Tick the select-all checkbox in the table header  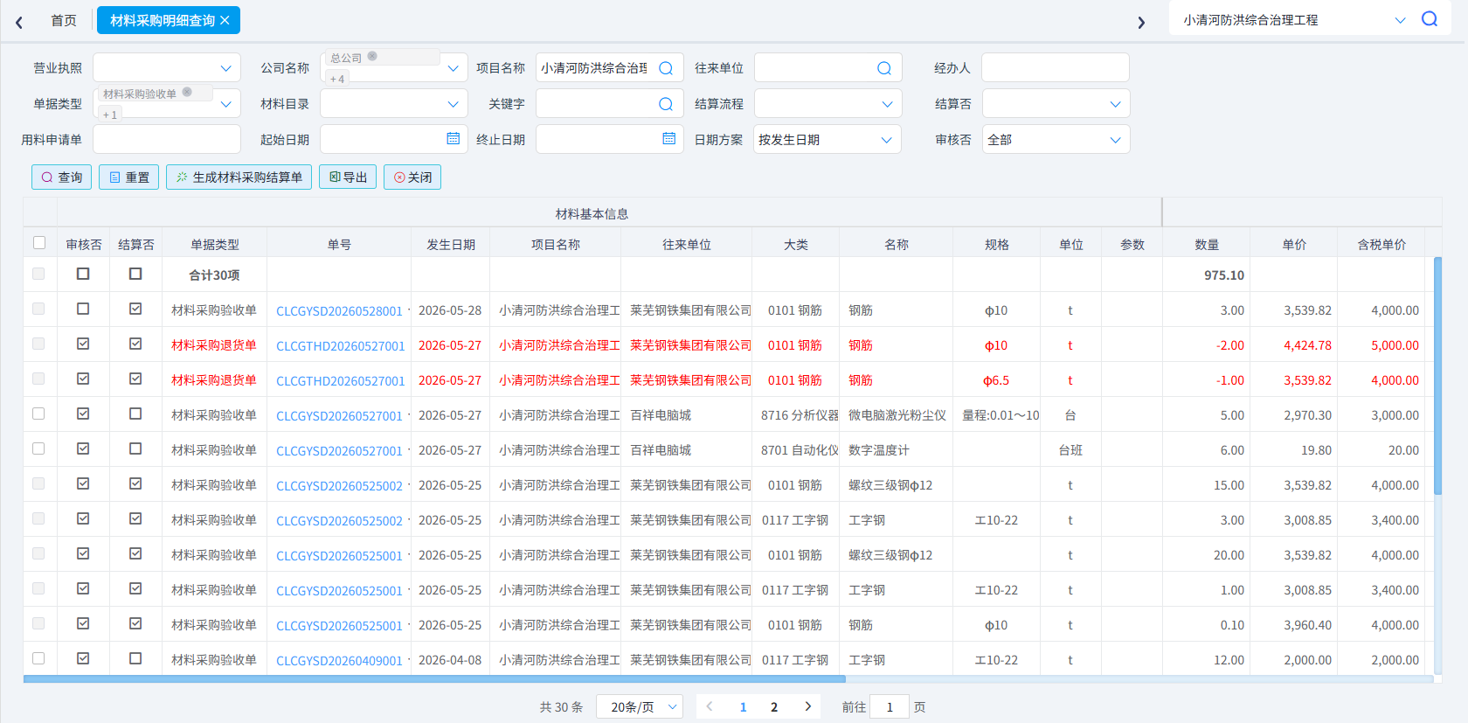tap(39, 243)
